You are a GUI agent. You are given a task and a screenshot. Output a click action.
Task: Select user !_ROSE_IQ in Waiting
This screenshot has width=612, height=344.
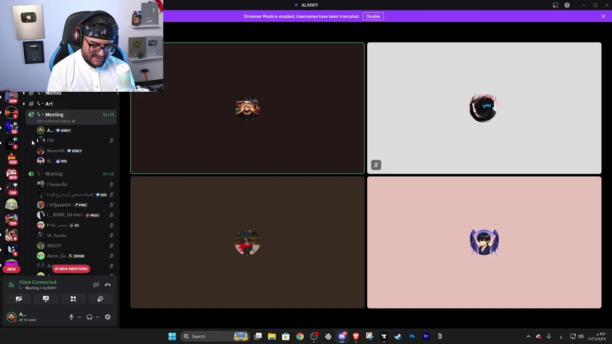click(76, 215)
